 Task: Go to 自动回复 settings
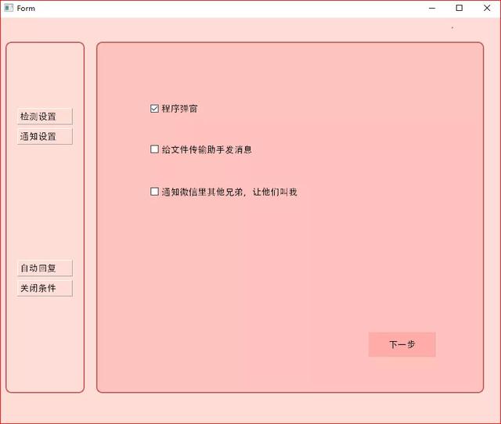(x=45, y=268)
